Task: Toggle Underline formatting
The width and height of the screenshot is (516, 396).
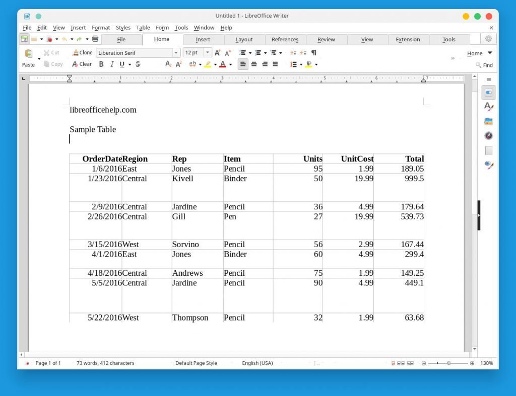Action: (x=122, y=64)
